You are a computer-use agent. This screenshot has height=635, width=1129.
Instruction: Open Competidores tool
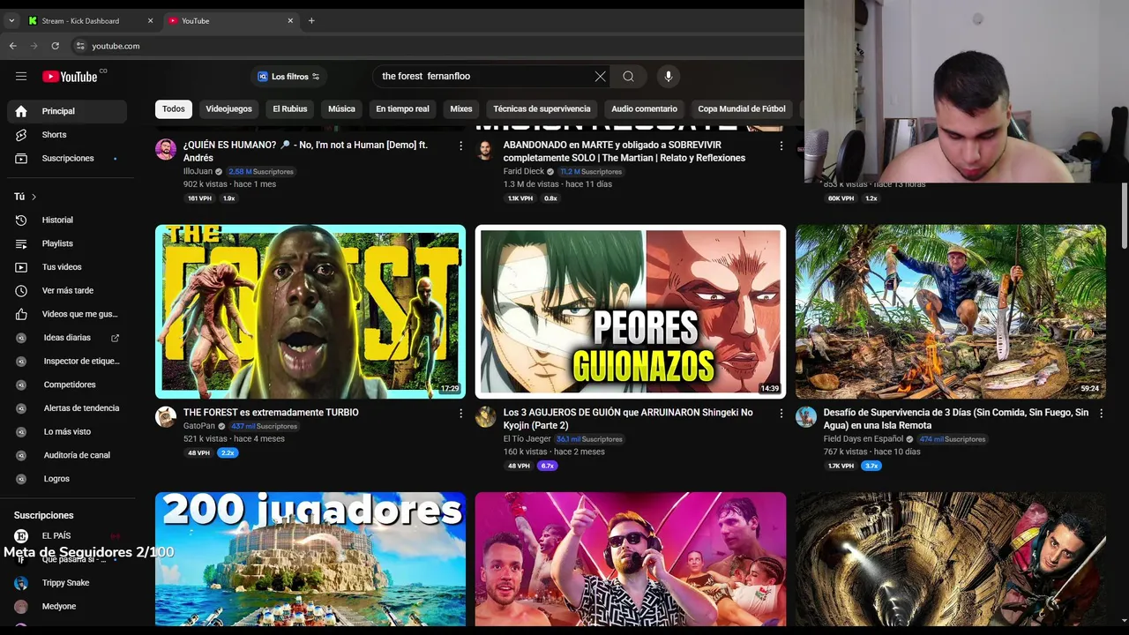(67, 385)
